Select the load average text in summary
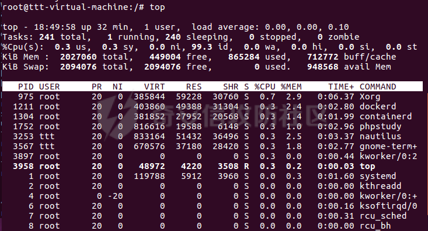The image size is (428, 231). pyautogui.click(x=270, y=27)
